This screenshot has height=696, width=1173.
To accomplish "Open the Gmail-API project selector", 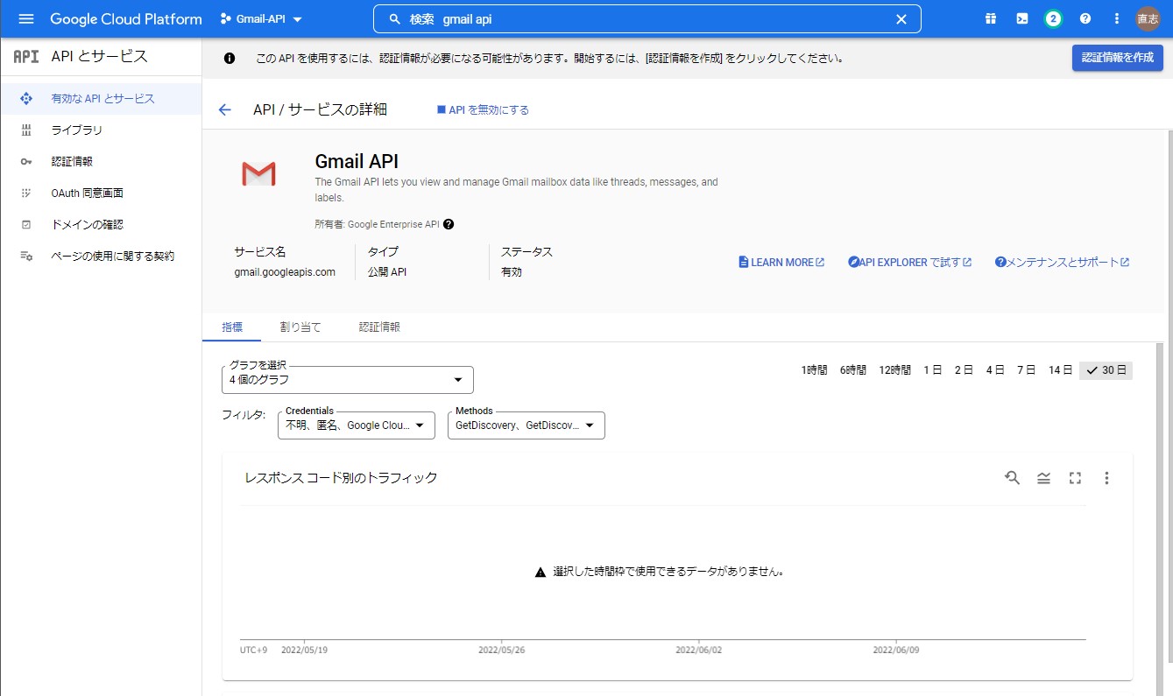I will pos(261,19).
